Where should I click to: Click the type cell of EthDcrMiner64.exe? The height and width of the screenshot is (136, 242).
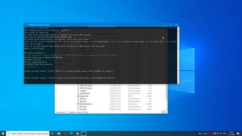132,104
